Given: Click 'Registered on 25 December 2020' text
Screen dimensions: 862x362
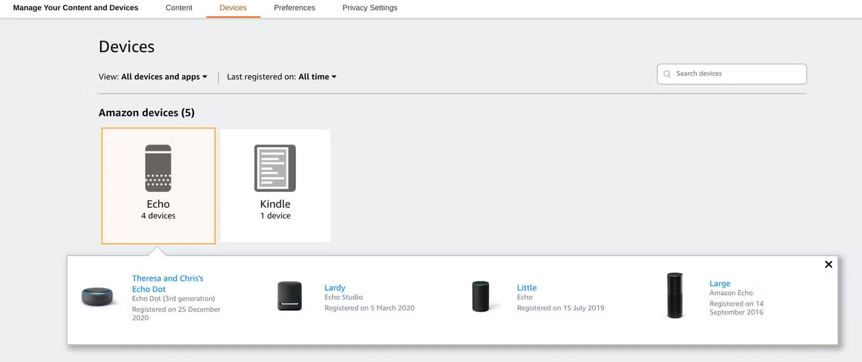Looking at the screenshot, I should [176, 313].
